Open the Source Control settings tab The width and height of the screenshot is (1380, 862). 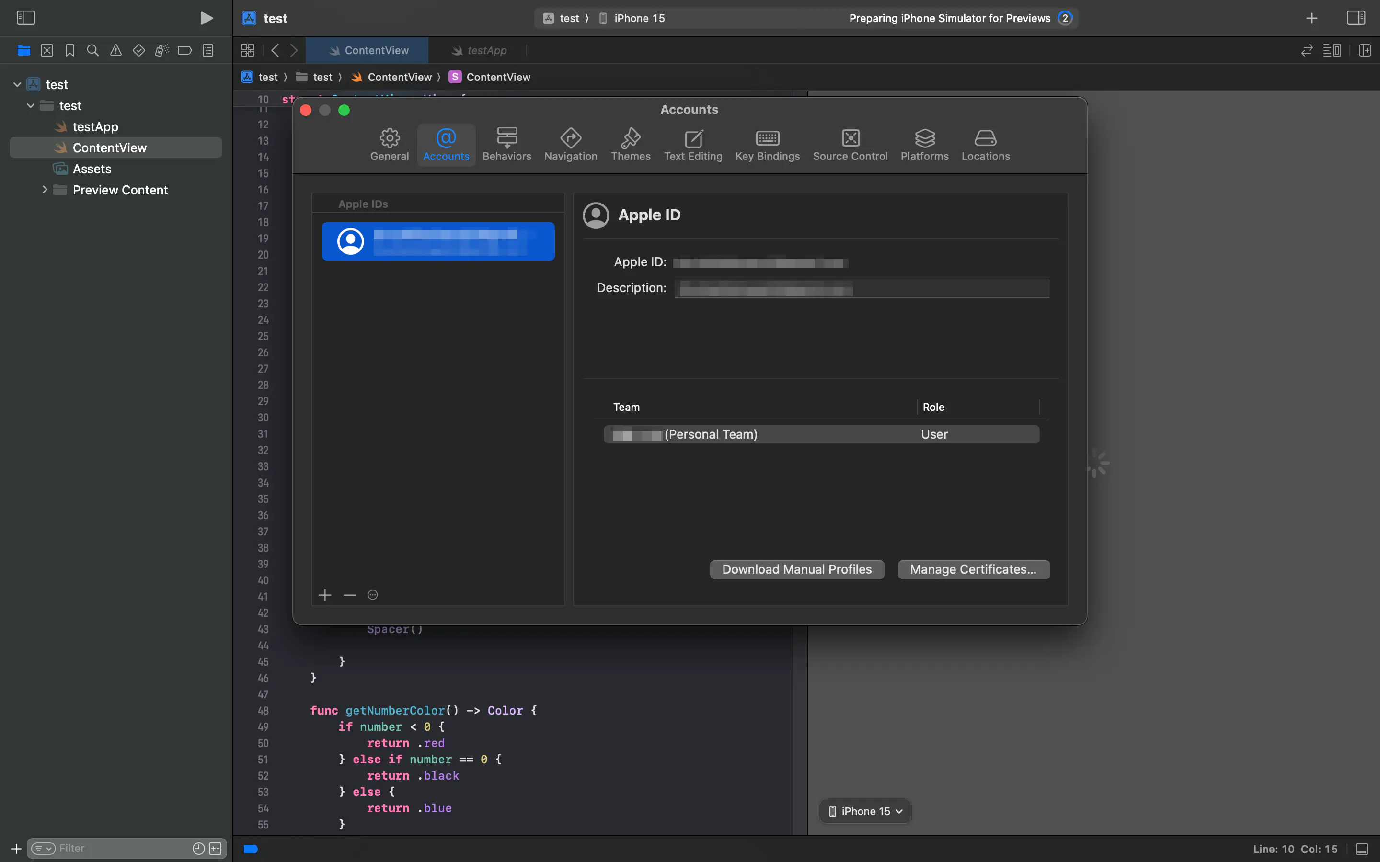click(850, 145)
